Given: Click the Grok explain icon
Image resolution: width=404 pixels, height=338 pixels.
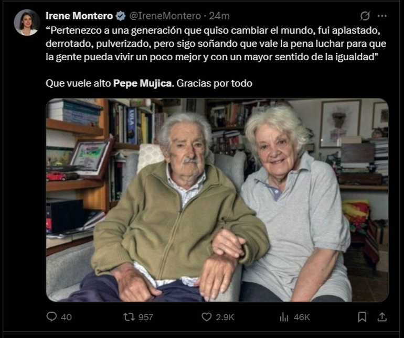Looking at the screenshot, I should tap(365, 16).
